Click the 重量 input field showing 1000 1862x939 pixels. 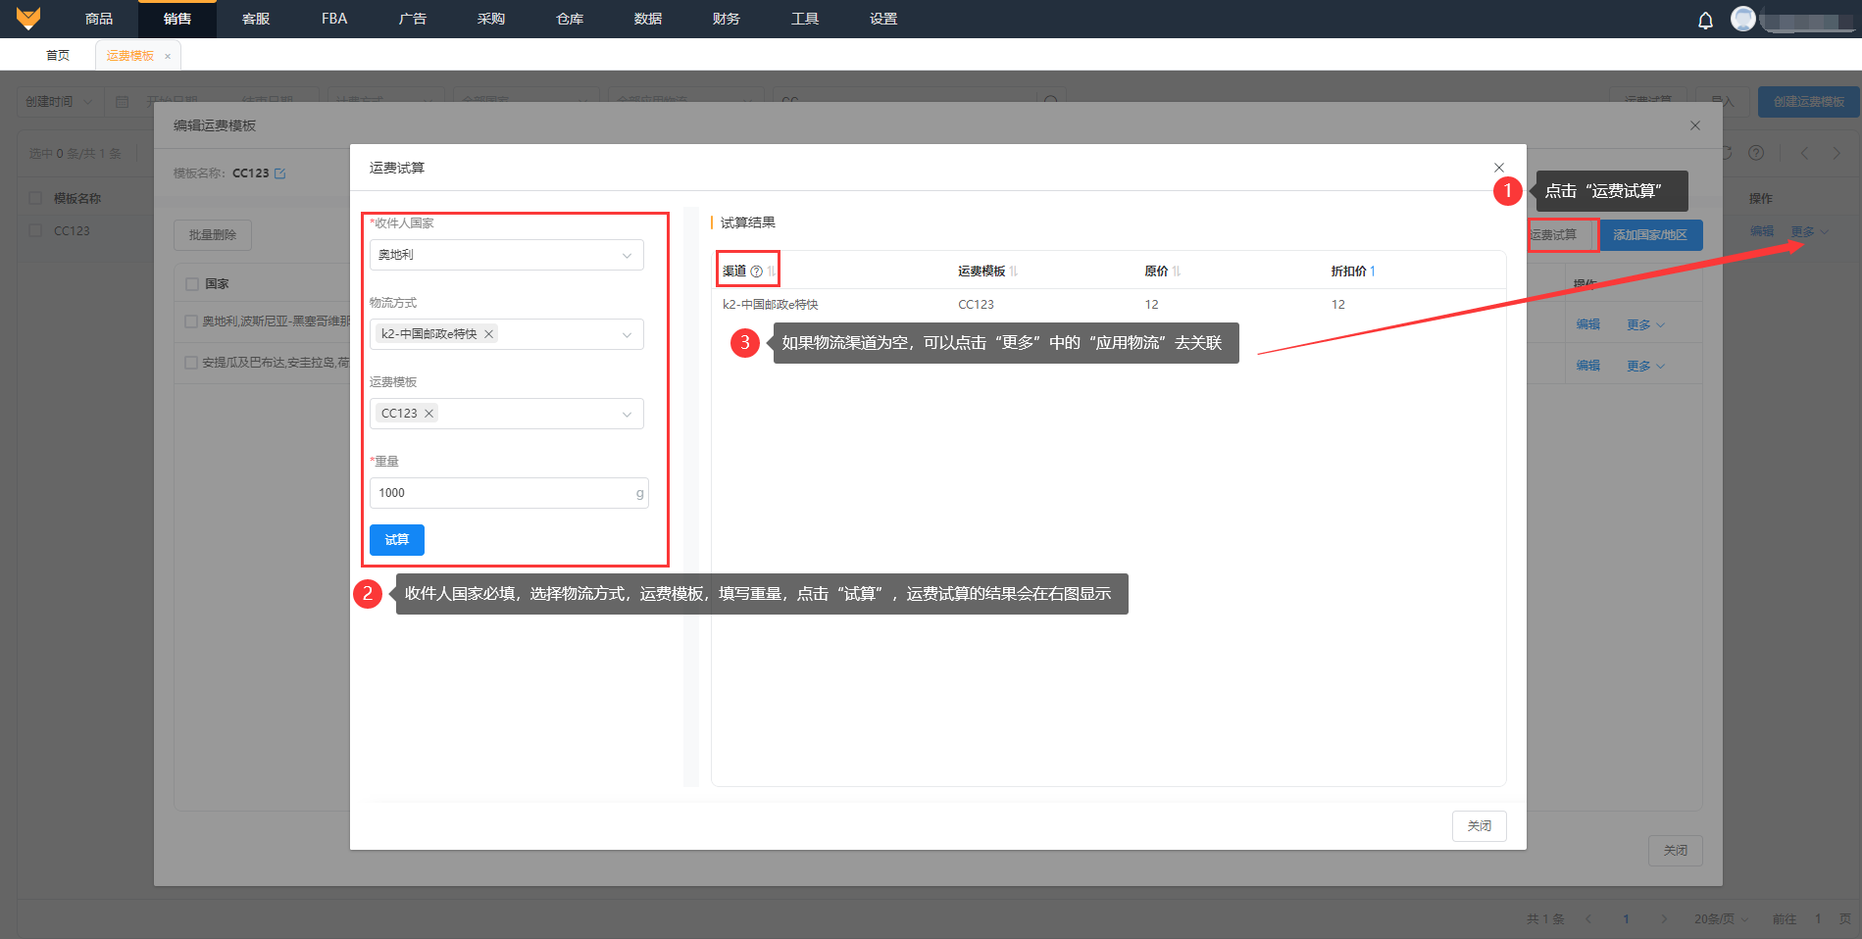[509, 493]
